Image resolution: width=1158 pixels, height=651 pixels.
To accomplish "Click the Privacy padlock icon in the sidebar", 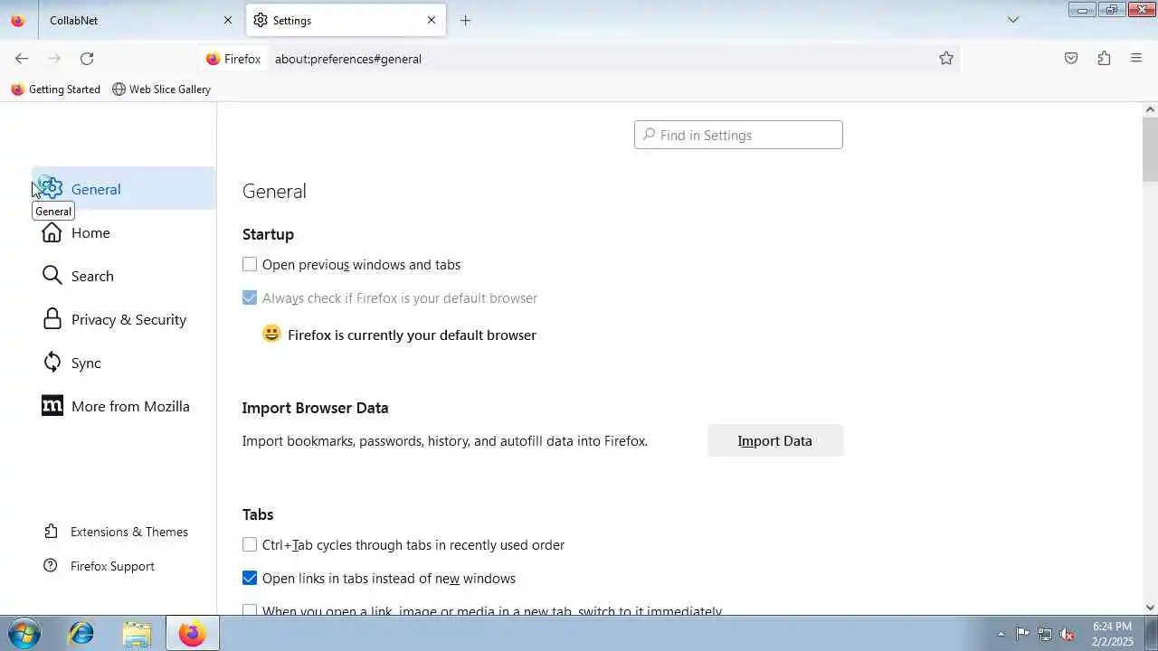I will 52,319.
